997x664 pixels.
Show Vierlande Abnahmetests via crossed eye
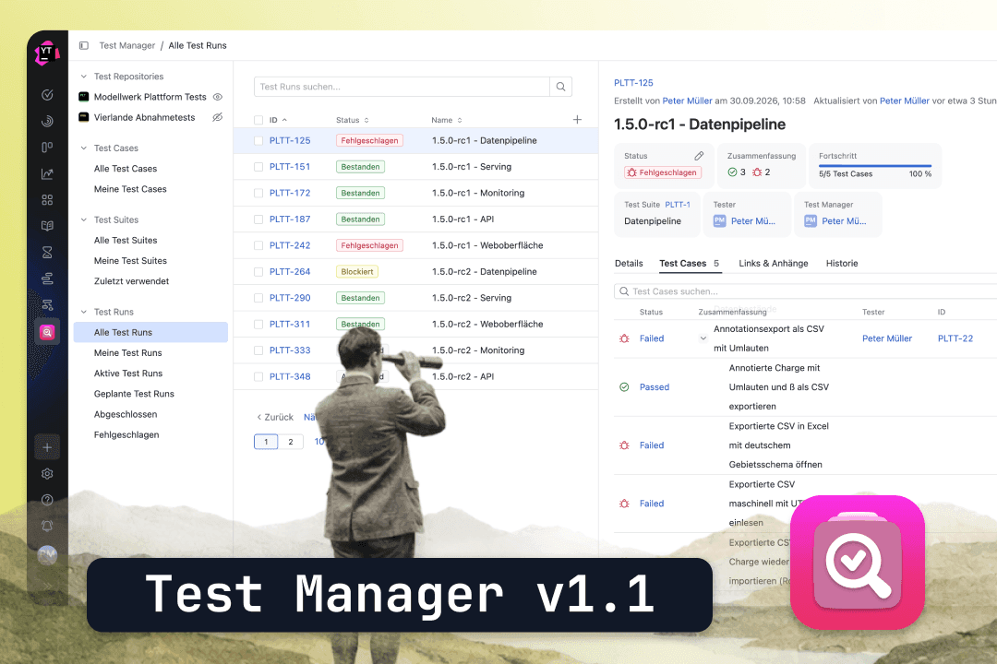pyautogui.click(x=218, y=117)
